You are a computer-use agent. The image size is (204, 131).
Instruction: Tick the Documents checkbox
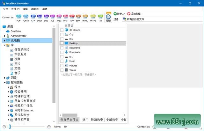tap(62, 48)
